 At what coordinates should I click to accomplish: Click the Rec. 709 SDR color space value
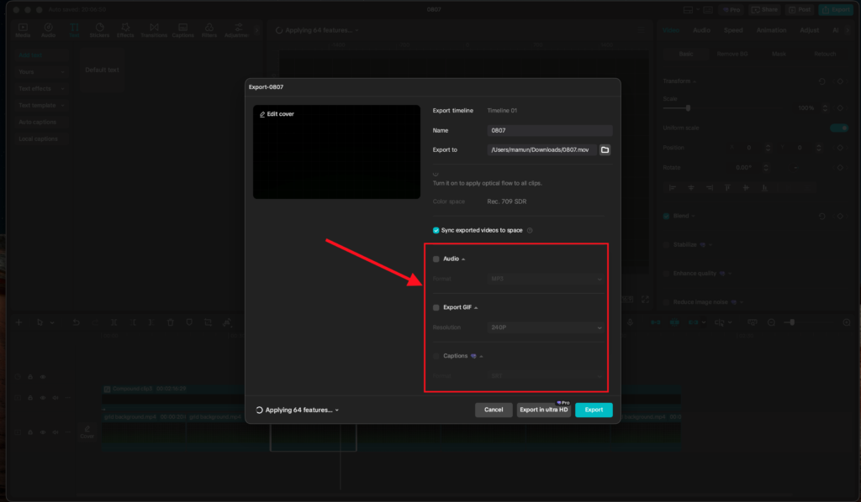[507, 201]
